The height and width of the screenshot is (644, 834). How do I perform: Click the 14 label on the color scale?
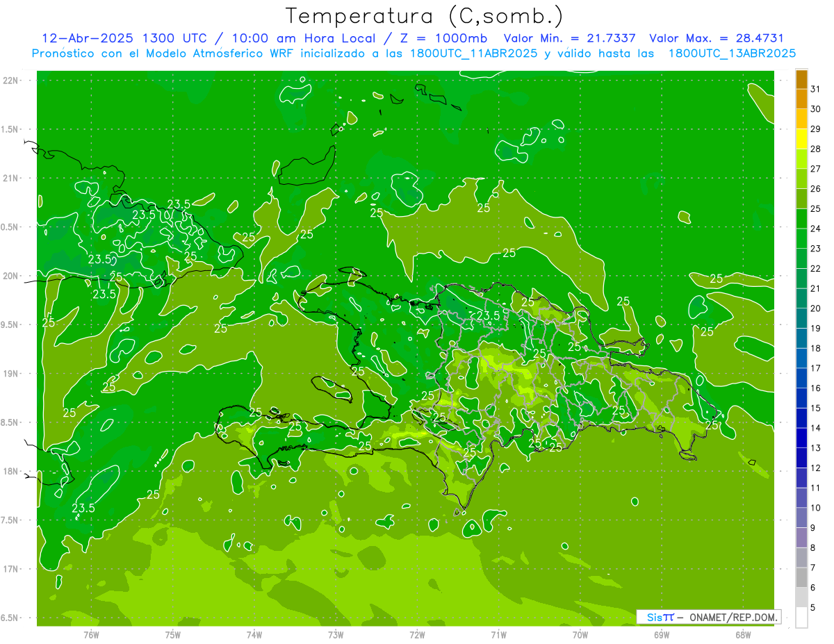tap(816, 428)
